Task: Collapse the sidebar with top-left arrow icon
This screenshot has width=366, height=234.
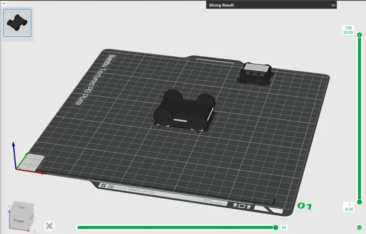Action: click(x=4, y=3)
